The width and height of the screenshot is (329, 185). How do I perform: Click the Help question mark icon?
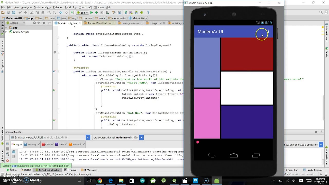point(148,13)
